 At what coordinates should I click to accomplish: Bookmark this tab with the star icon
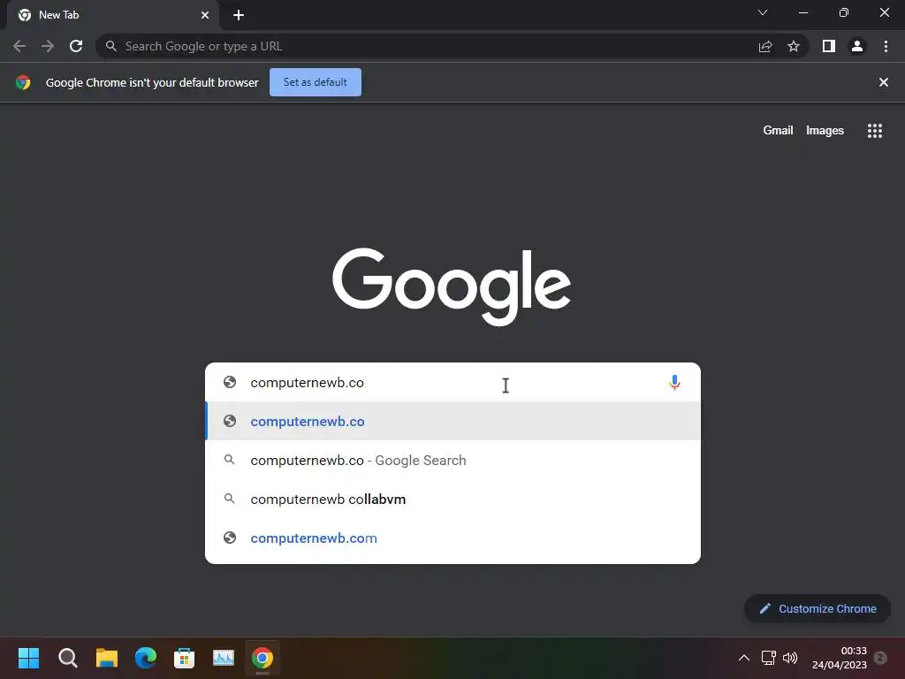pos(794,46)
